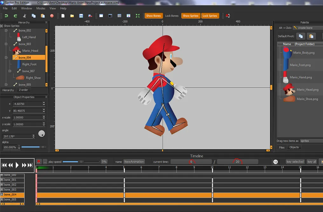Step forward fast-forward button
Image resolution: width=323 pixels, height=212 pixels.
pyautogui.click(x=24, y=165)
